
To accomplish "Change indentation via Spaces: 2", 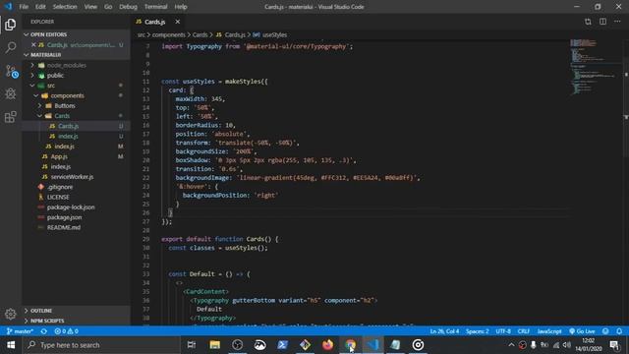I will (x=477, y=331).
